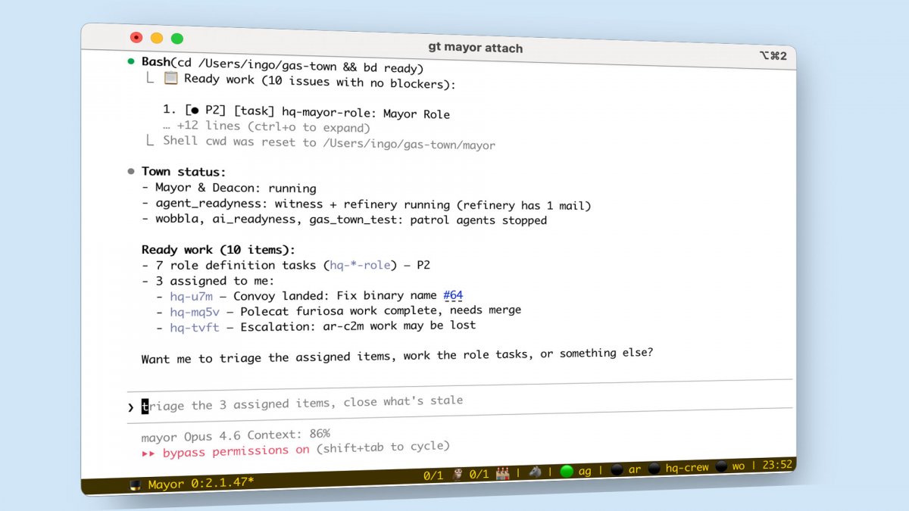Click the mayor hat icon in status bar
This screenshot has height=511, width=909.
pyautogui.click(x=136, y=485)
